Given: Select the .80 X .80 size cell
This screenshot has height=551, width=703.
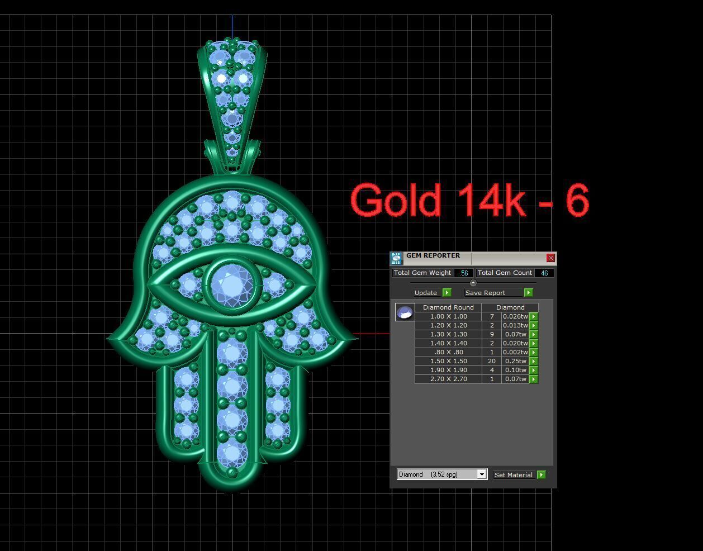Looking at the screenshot, I should tap(448, 352).
